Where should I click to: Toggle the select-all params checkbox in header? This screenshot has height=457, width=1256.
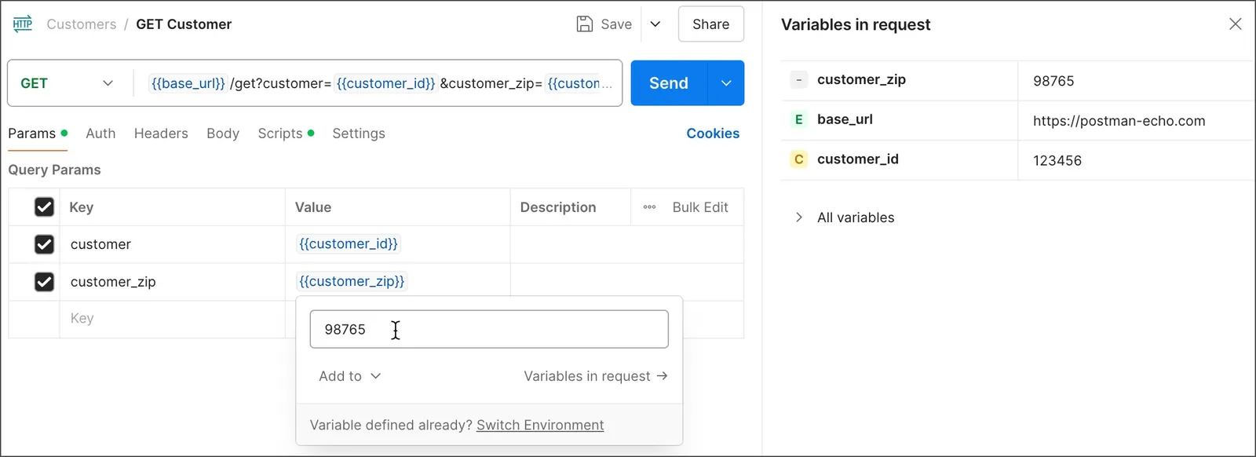(x=44, y=207)
